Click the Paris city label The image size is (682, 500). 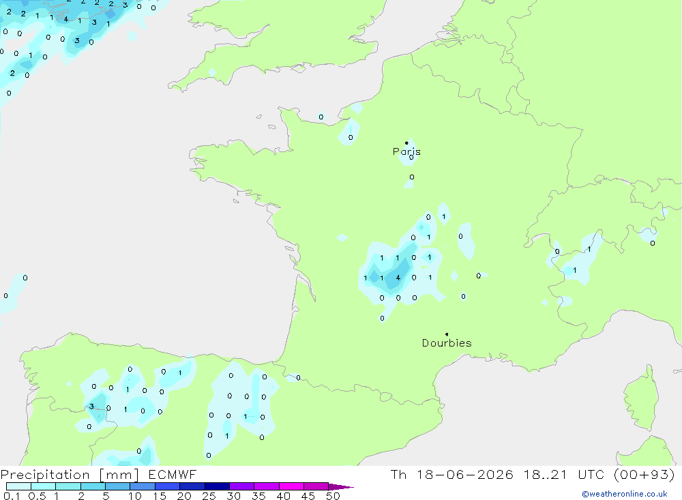[x=406, y=151]
